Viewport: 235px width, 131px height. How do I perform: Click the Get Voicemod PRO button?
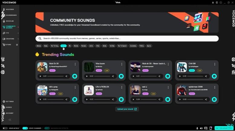pos(224,128)
